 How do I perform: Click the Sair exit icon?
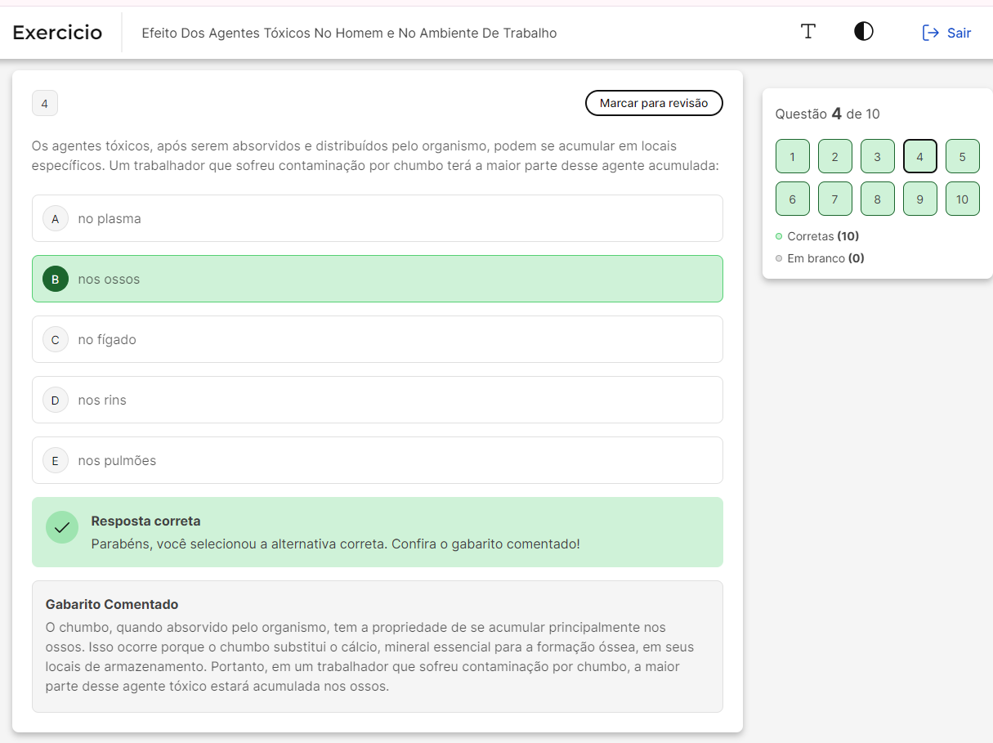click(x=930, y=33)
